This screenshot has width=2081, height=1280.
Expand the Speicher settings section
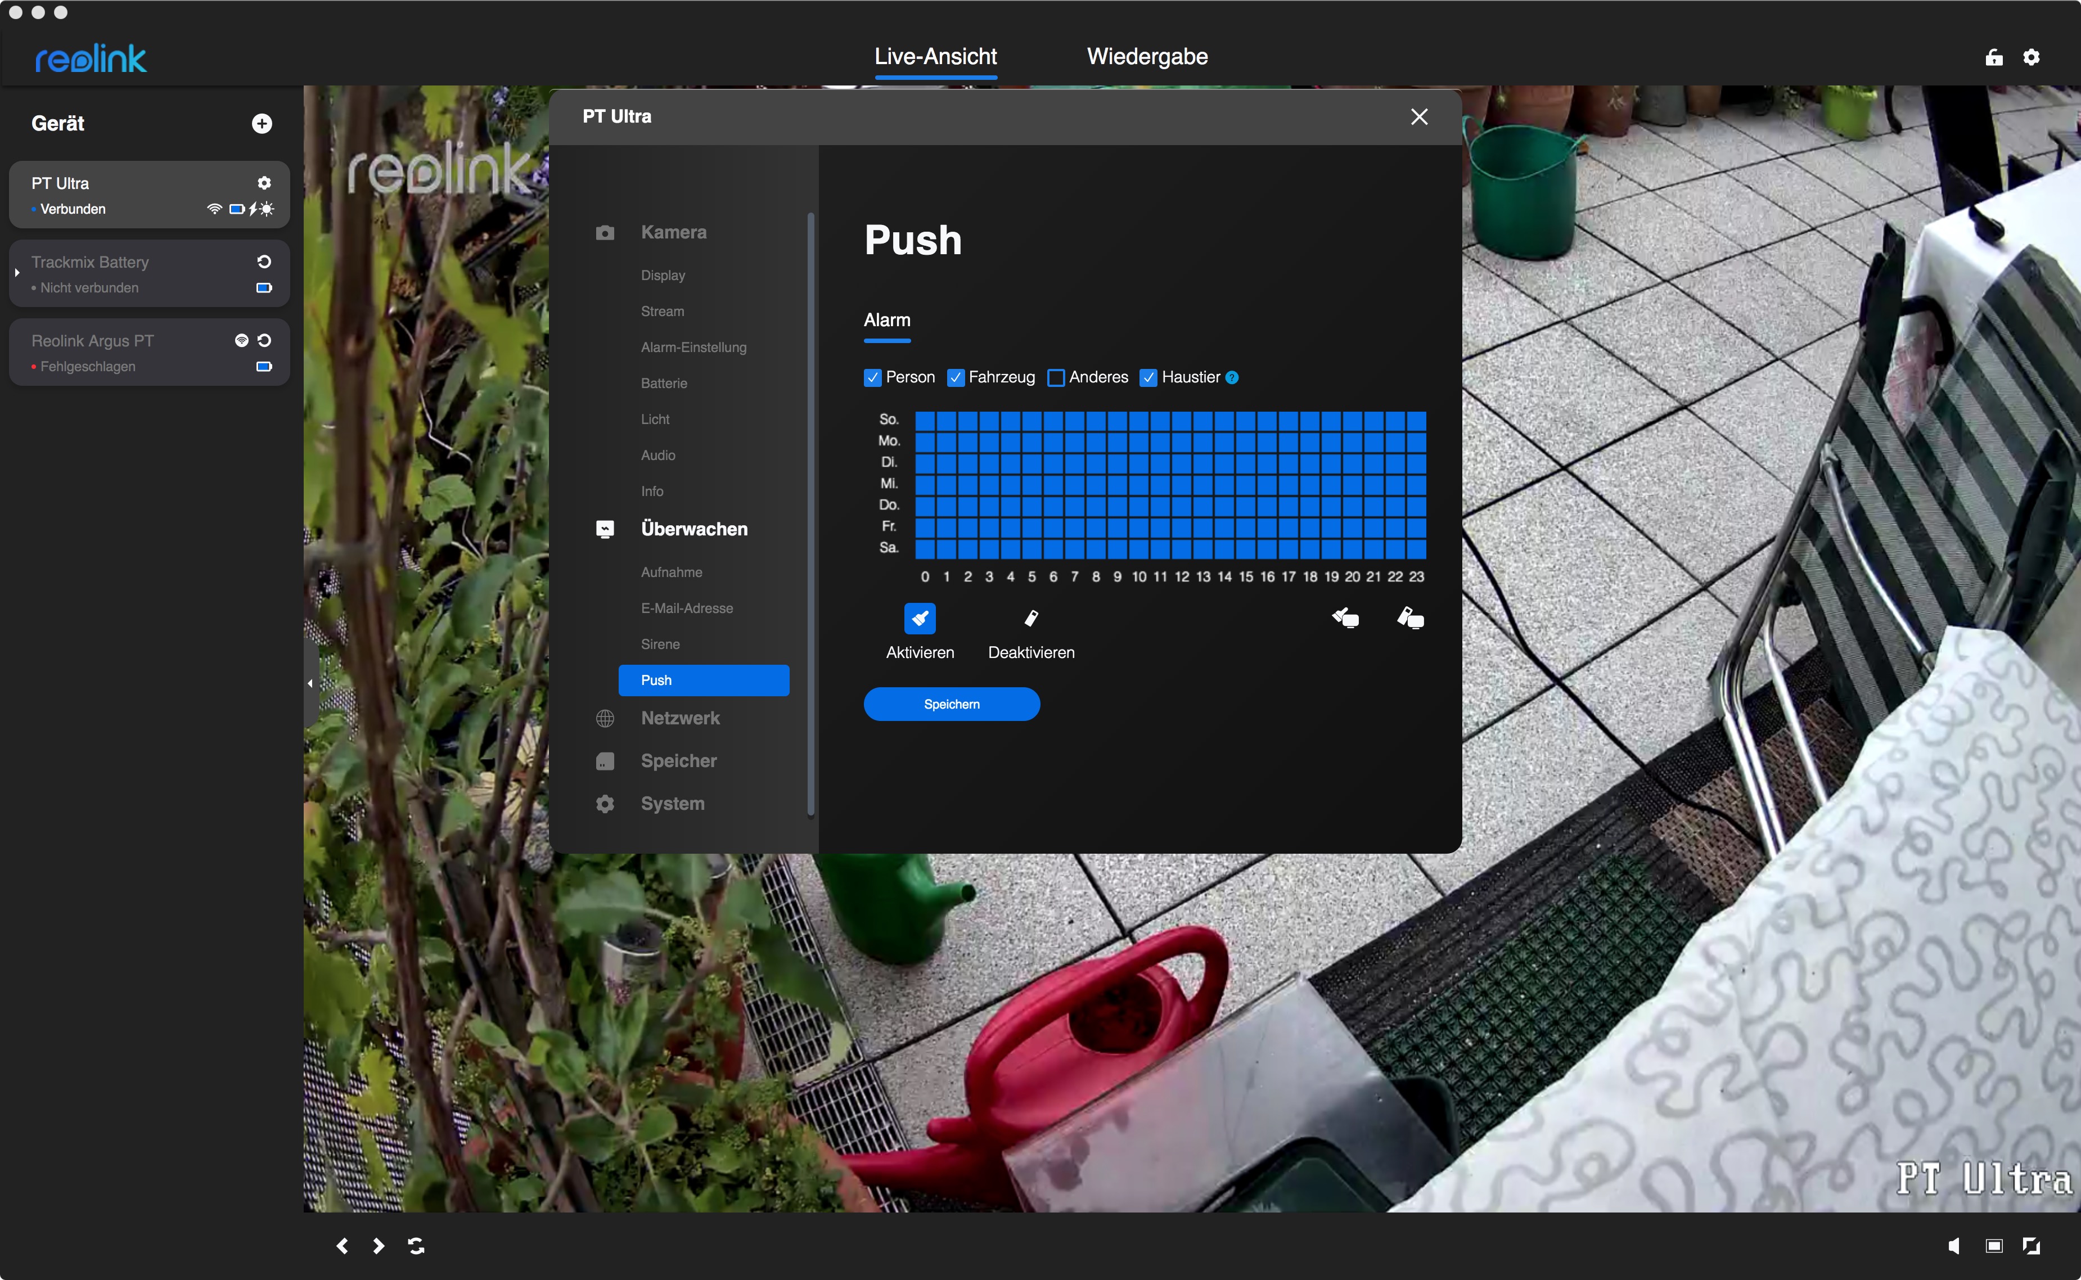(x=678, y=760)
